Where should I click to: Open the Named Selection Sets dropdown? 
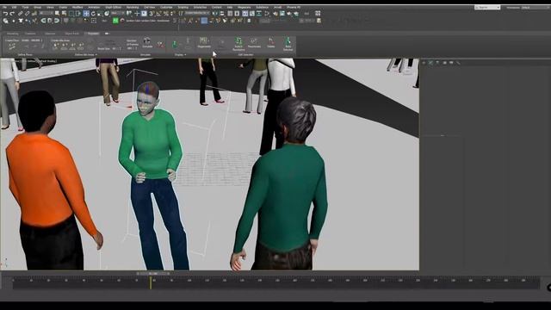(x=197, y=14)
